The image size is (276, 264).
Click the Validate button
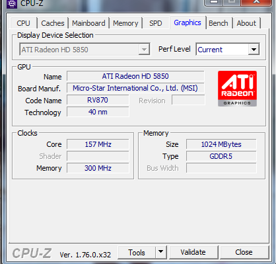click(193, 252)
